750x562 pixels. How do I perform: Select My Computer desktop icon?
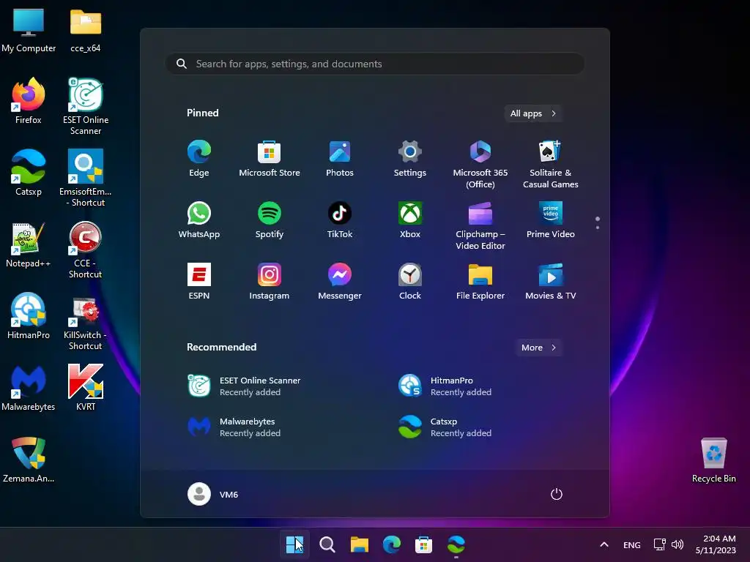point(29,30)
